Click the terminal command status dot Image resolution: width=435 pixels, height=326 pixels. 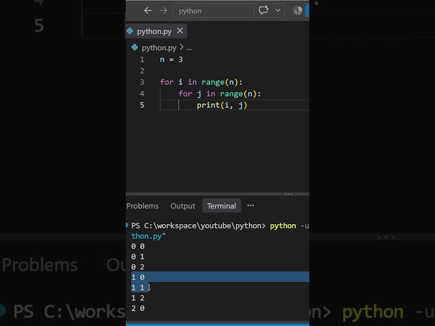(127, 225)
